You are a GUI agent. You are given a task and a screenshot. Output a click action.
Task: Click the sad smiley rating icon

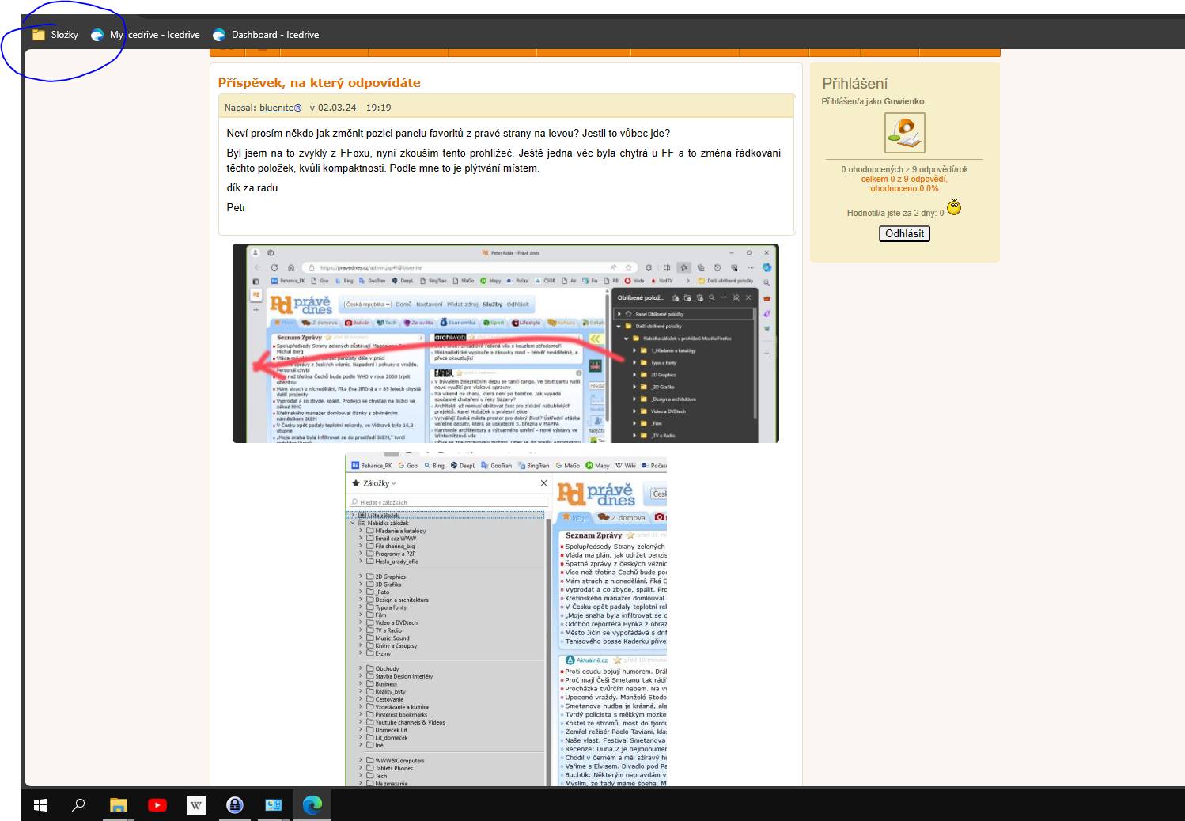pyautogui.click(x=954, y=207)
